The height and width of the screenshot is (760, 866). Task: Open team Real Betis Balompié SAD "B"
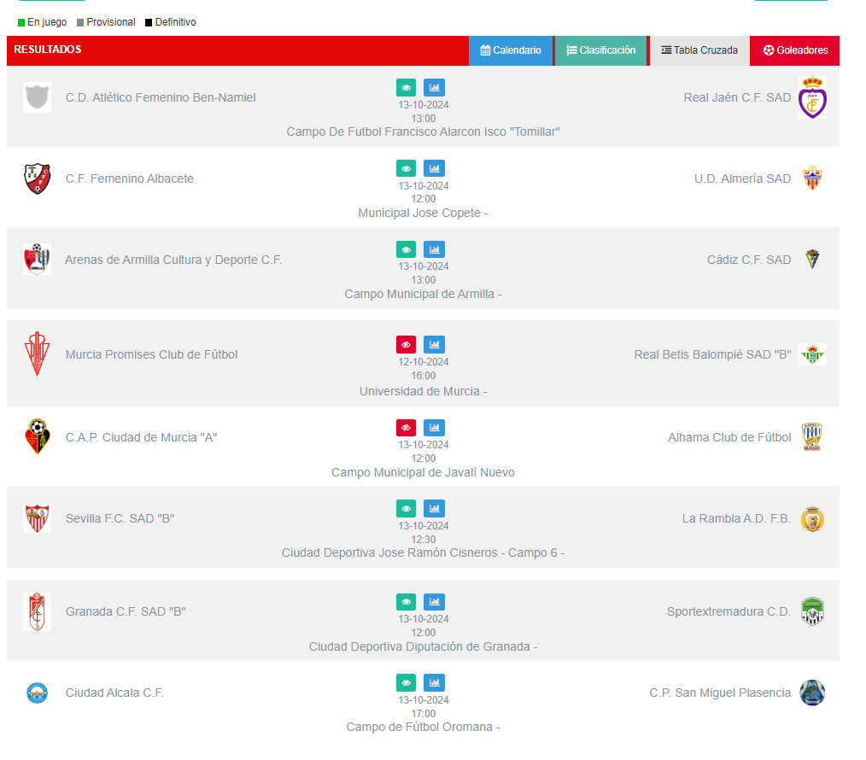(712, 354)
